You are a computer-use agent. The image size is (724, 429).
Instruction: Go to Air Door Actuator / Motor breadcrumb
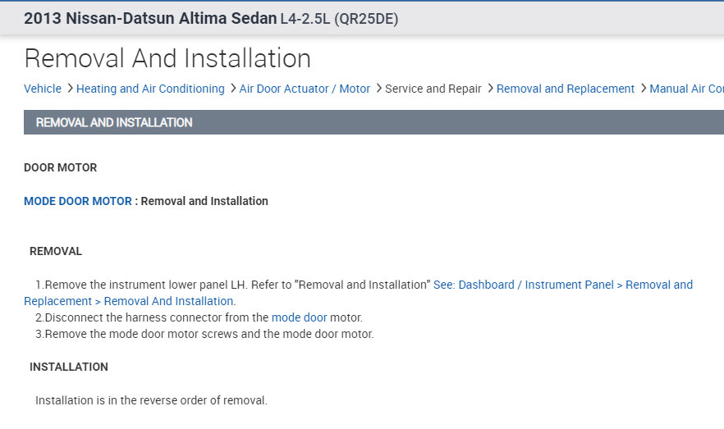tap(305, 89)
